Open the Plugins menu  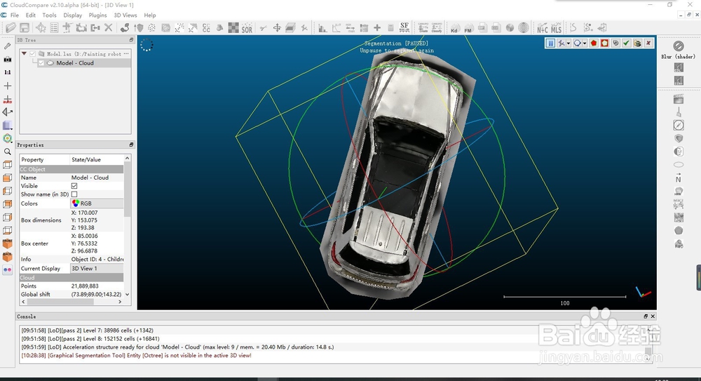pyautogui.click(x=97, y=15)
